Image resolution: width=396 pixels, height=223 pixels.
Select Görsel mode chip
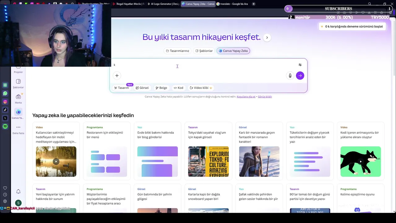142,88
